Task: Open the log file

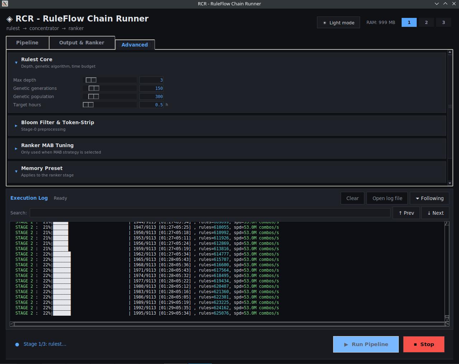Action: (387, 198)
